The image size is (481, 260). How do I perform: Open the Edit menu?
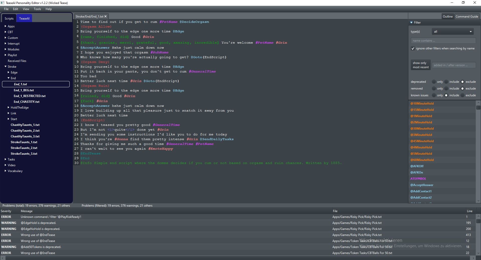[16, 9]
